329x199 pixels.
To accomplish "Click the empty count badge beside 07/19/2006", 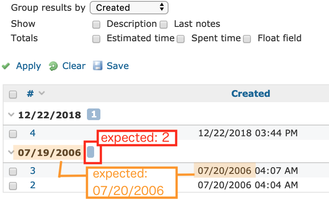I will coord(91,152).
